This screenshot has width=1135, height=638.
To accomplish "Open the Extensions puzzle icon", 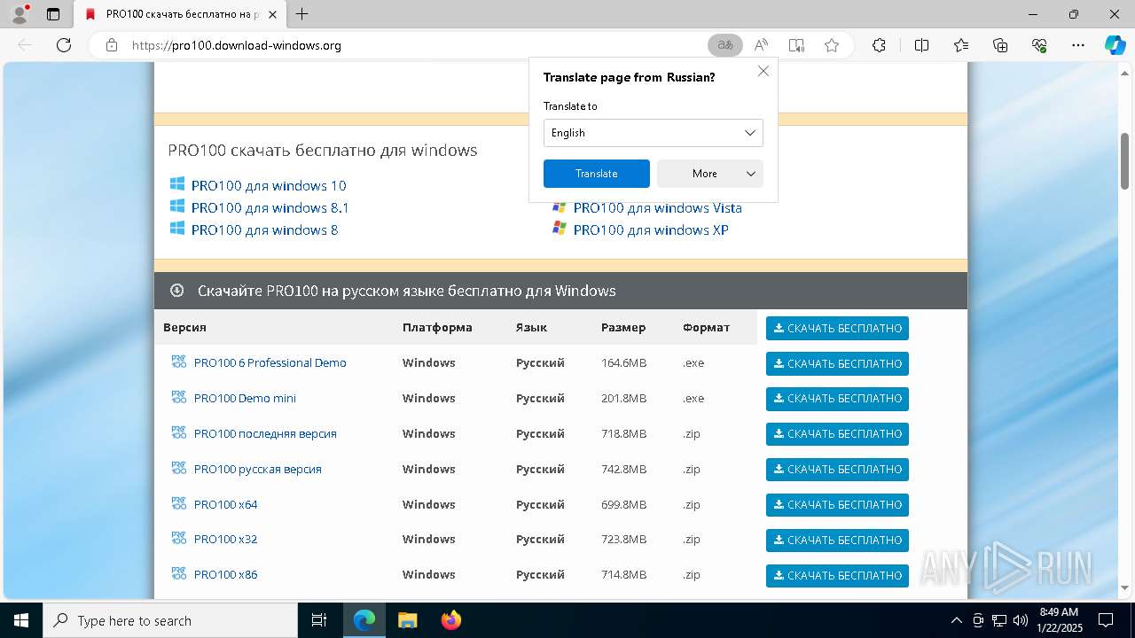I will pyautogui.click(x=879, y=45).
